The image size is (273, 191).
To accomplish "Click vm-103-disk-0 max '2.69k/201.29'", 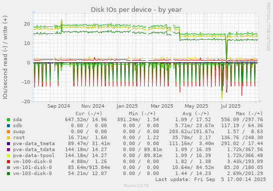I will click(245, 174).
